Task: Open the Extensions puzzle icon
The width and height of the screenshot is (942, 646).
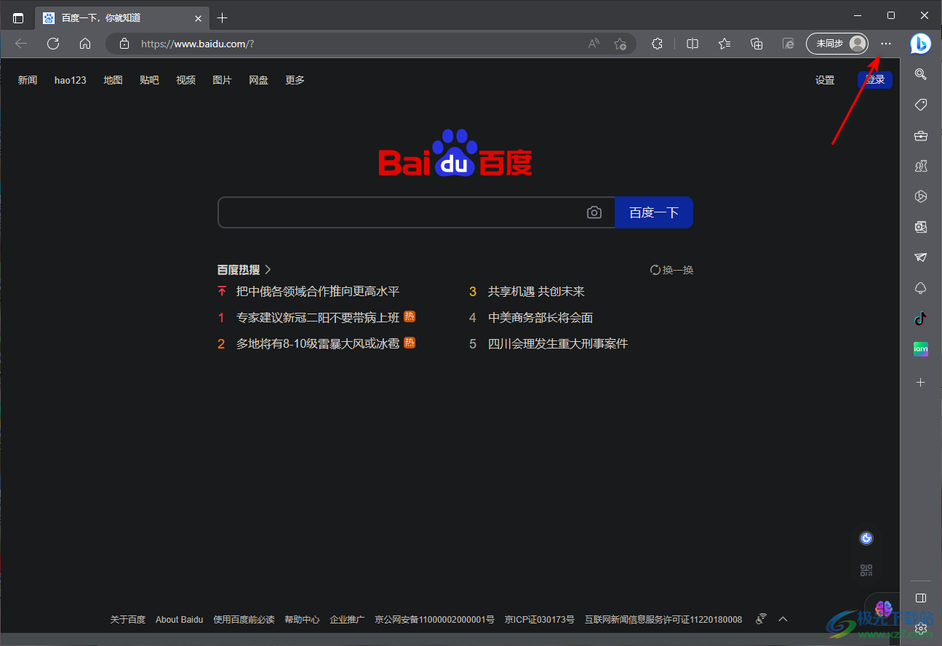Action: tap(657, 44)
